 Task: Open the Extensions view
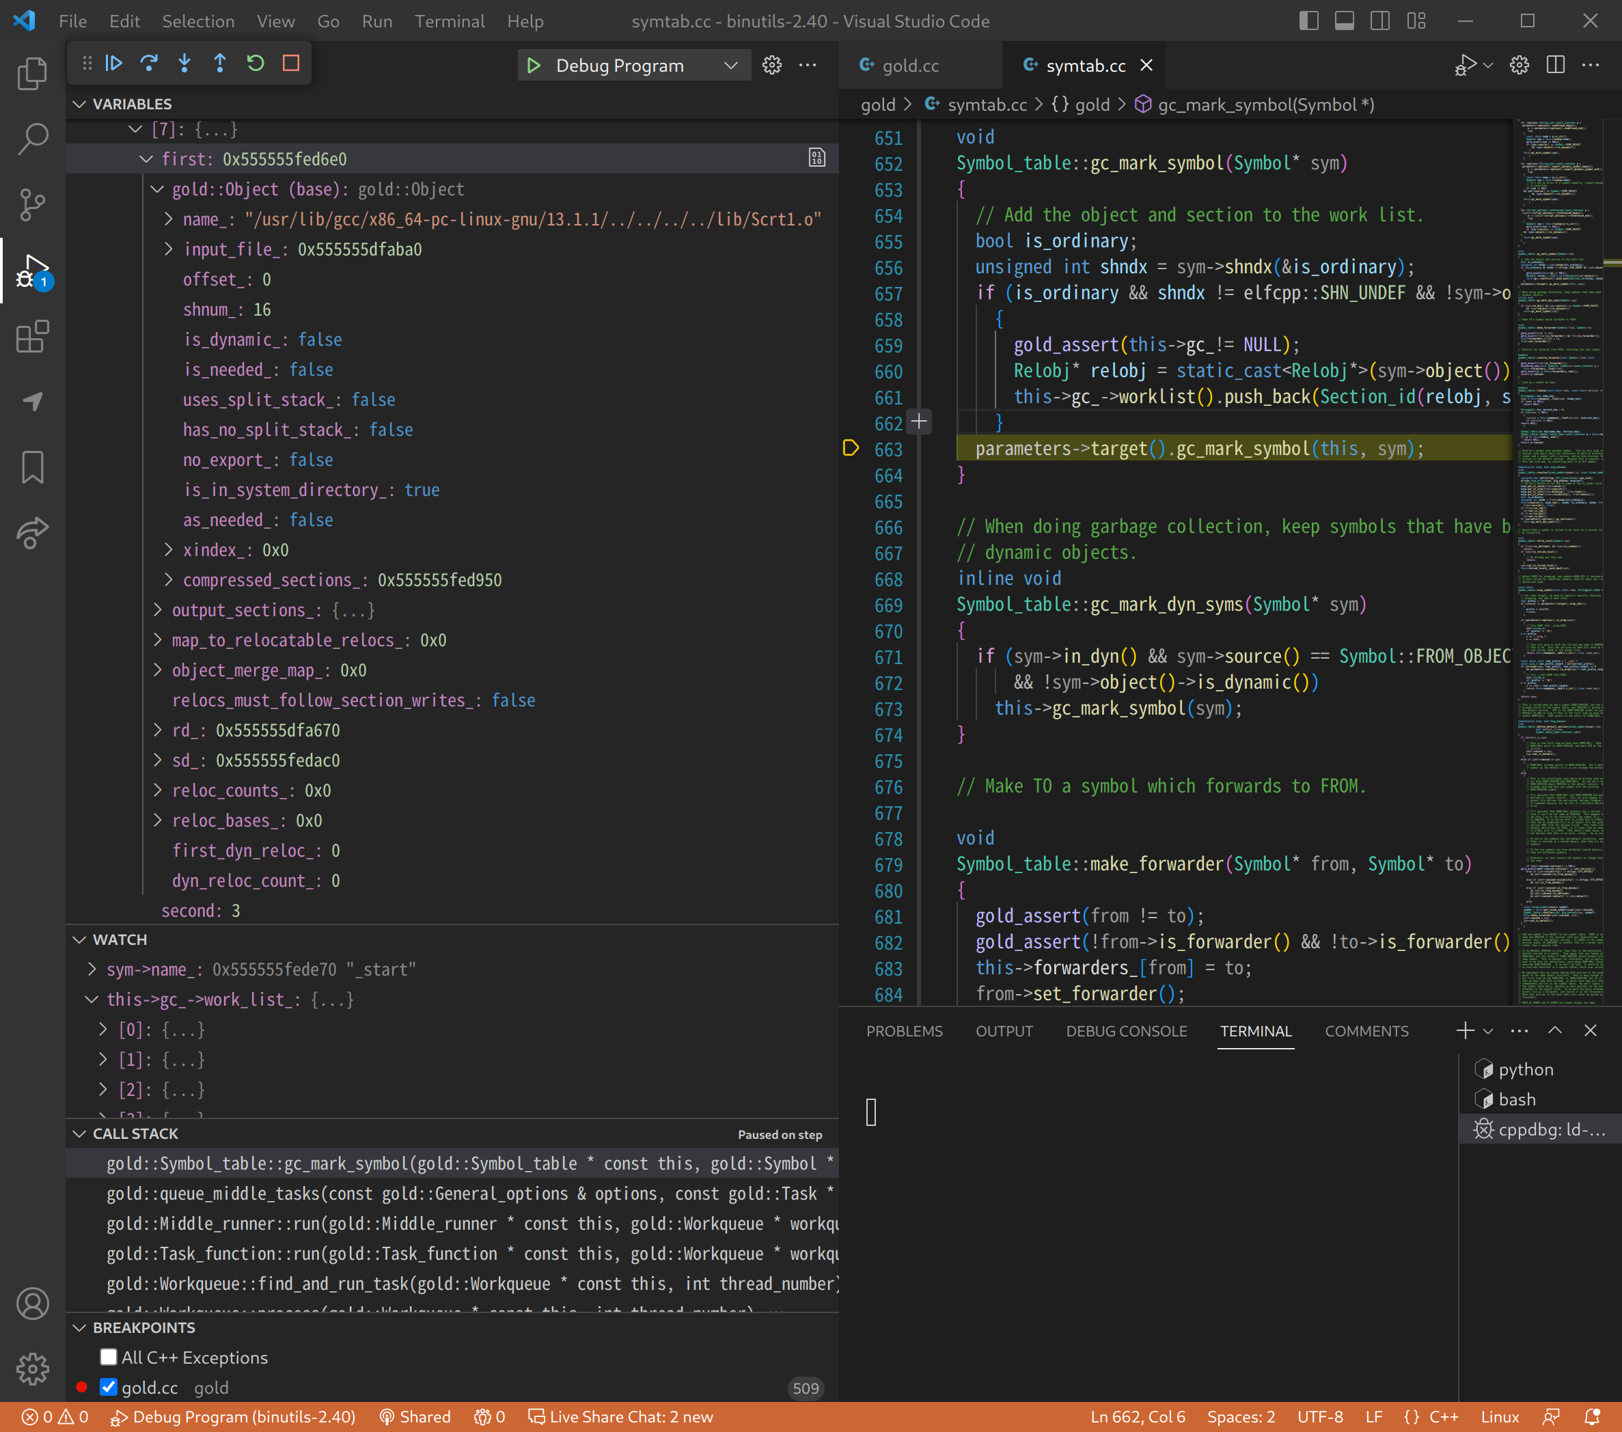click(x=33, y=336)
